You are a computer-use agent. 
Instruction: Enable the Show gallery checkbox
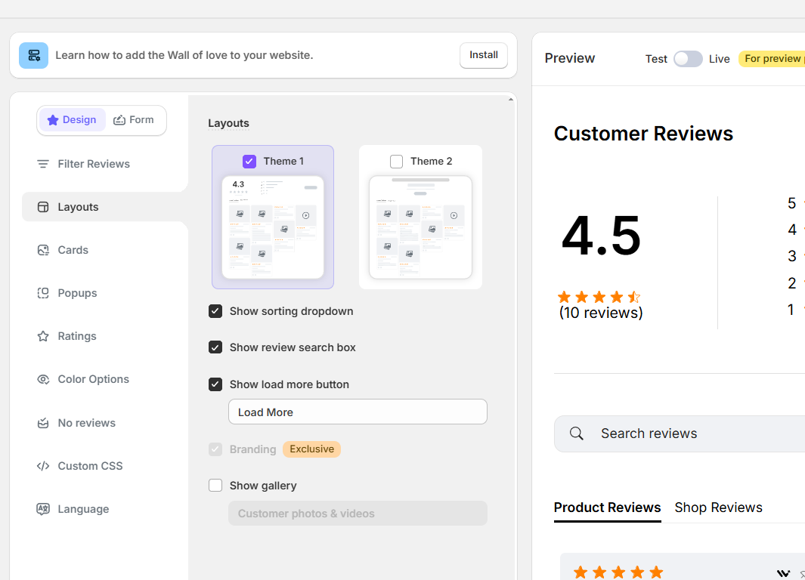click(x=215, y=486)
